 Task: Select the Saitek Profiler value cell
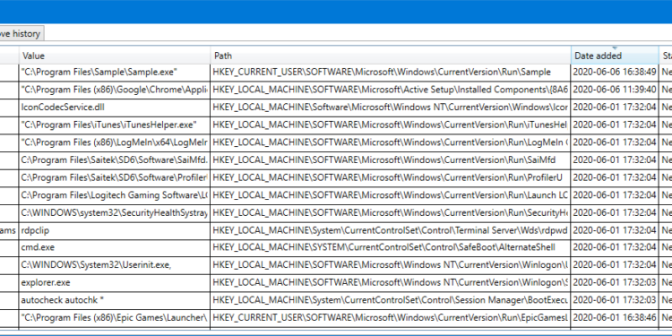(115, 177)
